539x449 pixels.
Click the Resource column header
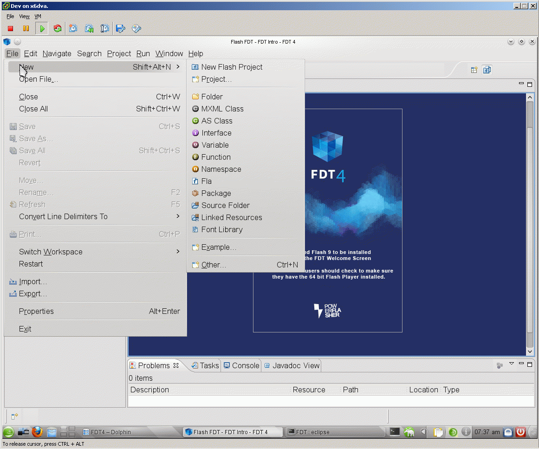point(316,390)
